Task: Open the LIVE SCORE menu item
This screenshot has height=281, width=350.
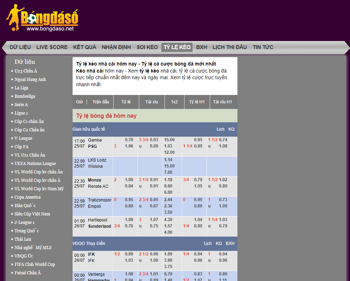Action: (52, 47)
